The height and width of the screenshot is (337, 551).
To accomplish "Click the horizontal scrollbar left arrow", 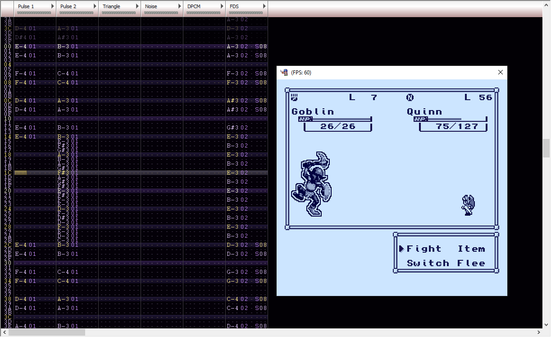I will pos(4,332).
